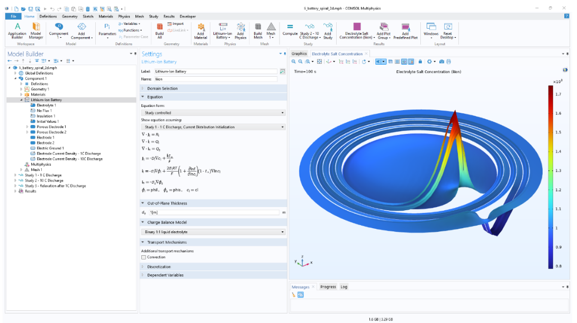Open the Equation form dropdown
This screenshot has width=577, height=323.
click(213, 113)
